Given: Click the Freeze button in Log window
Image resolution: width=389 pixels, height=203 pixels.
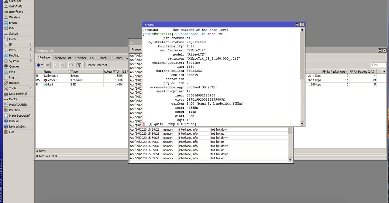Looking at the screenshot, I should pos(136,50).
